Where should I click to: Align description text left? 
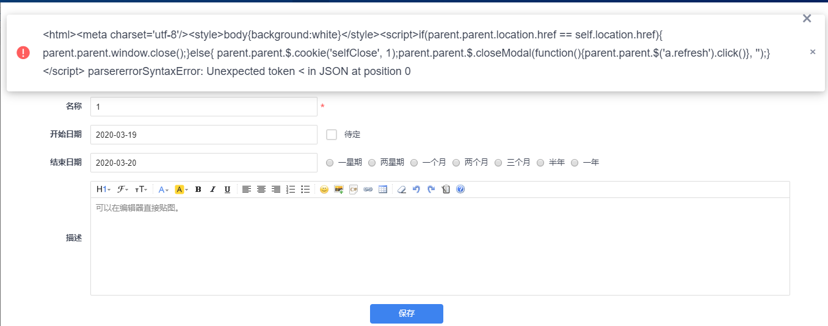point(246,190)
